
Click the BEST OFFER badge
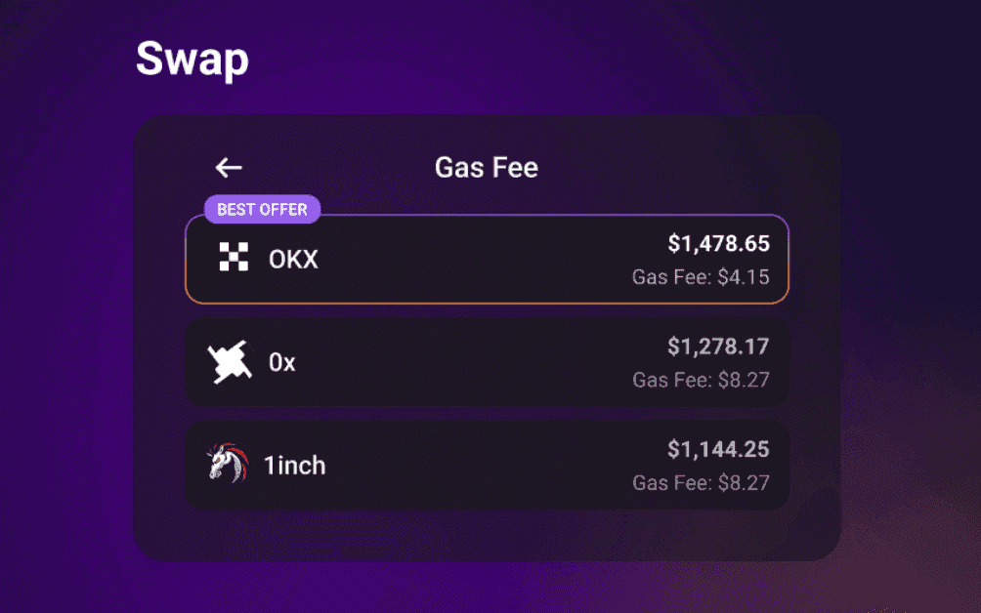[x=262, y=209]
